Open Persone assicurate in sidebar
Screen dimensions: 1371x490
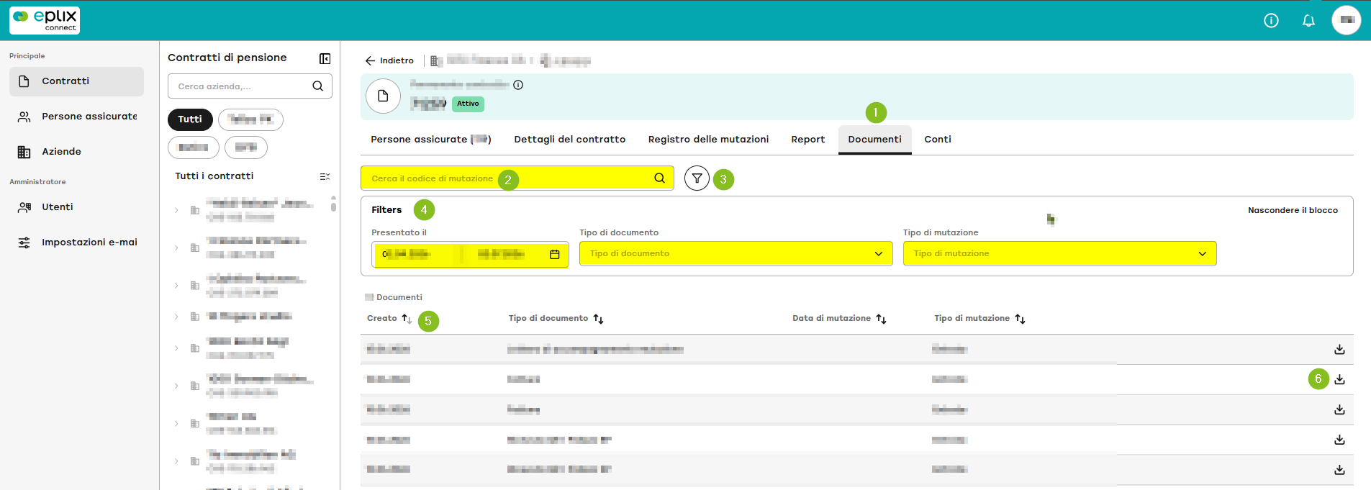click(76, 117)
